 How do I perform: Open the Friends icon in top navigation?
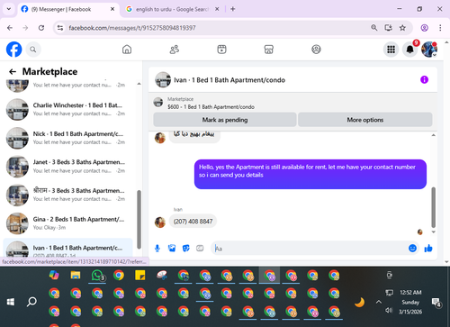pos(175,50)
